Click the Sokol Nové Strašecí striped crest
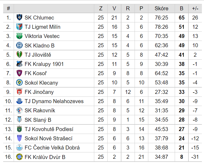Screen dimensions: 204x164 tap(19, 138)
